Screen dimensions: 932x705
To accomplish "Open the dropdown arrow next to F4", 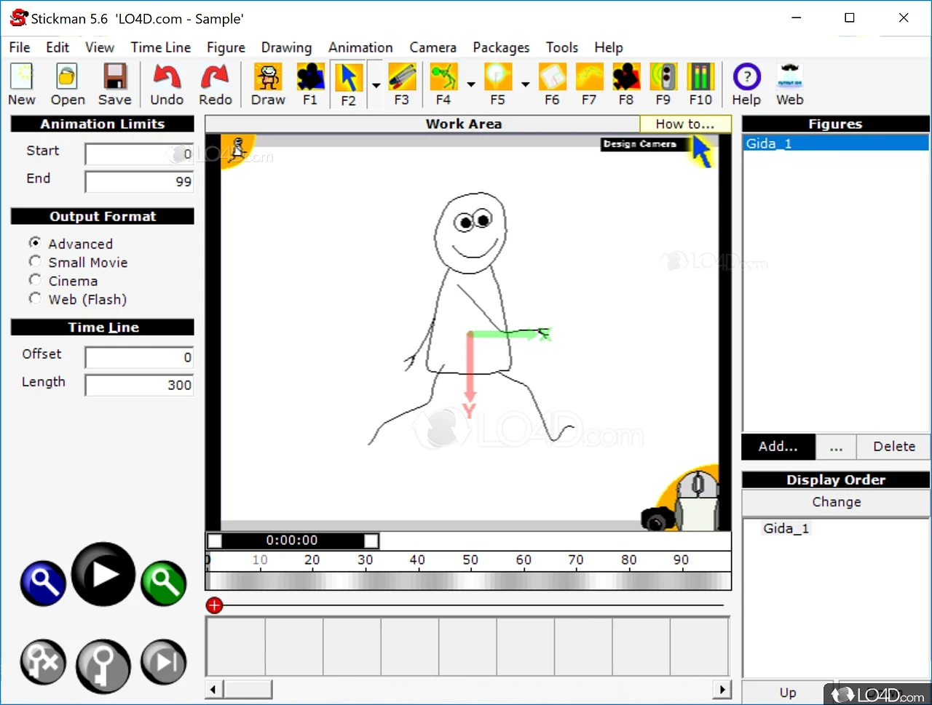I will click(471, 85).
